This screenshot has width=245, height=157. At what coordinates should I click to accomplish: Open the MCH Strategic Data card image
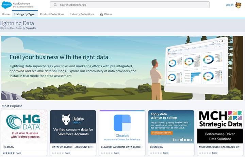click(x=220, y=127)
